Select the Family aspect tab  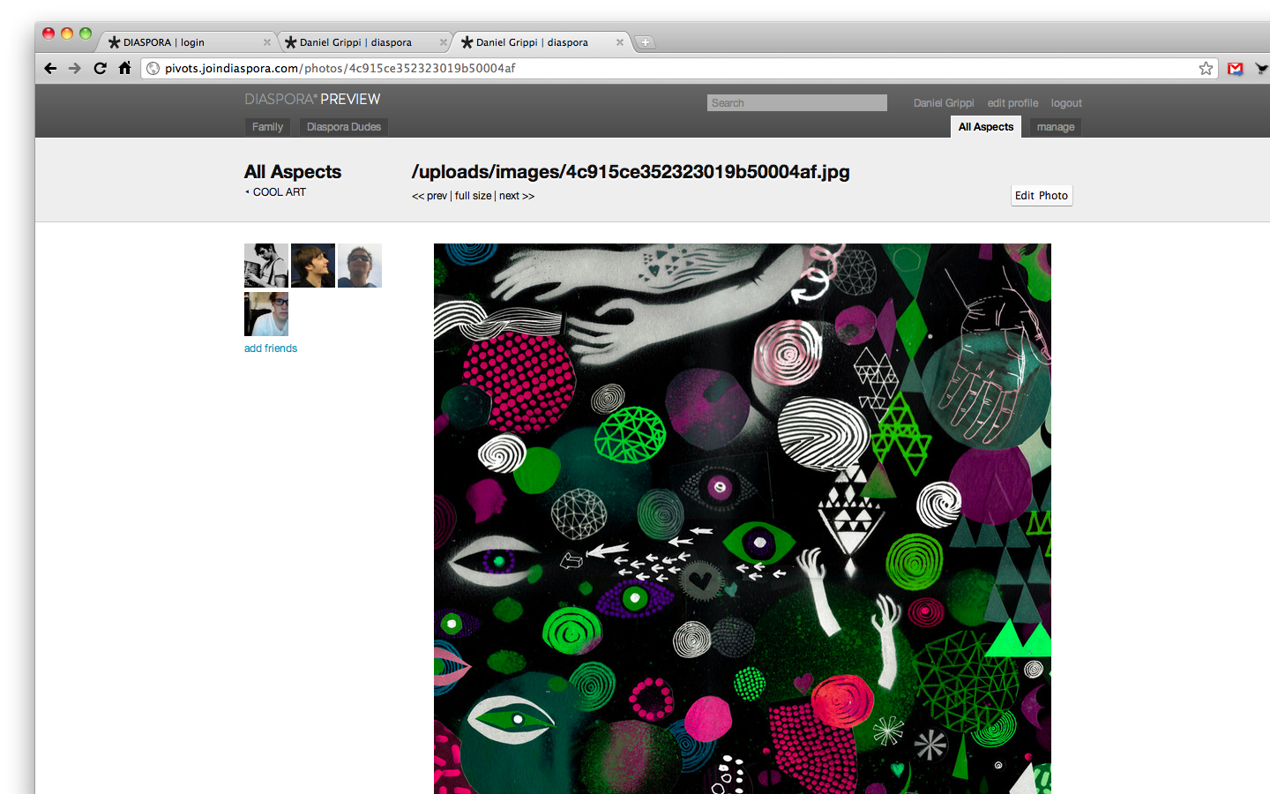(x=267, y=127)
